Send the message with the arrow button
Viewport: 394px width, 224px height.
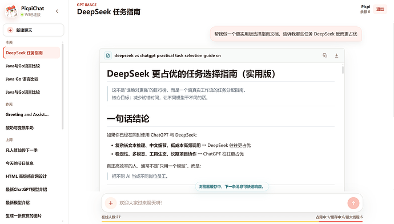click(353, 203)
